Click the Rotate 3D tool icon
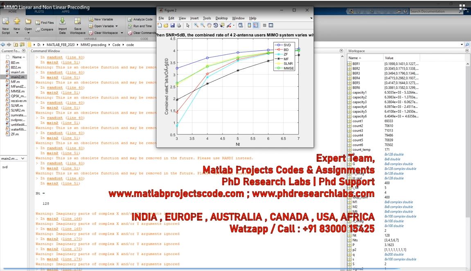Viewport: 471px width, 271px height. pos(216,25)
